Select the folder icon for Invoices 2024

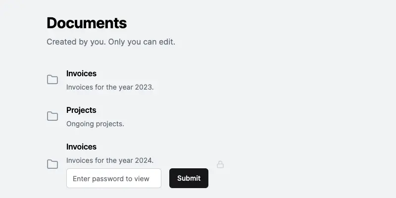[x=52, y=164]
